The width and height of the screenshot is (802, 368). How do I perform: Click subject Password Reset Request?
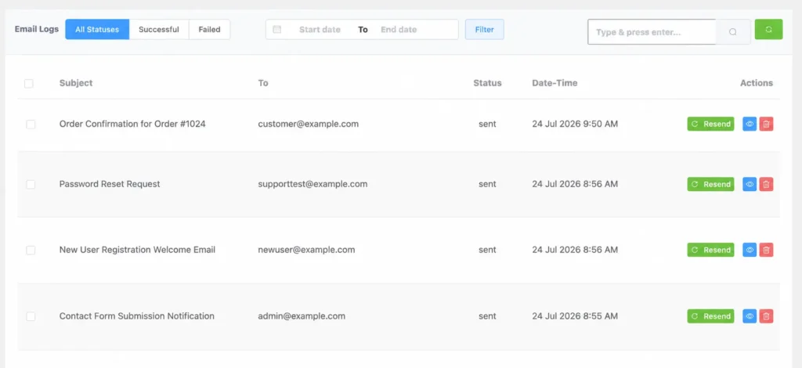110,184
